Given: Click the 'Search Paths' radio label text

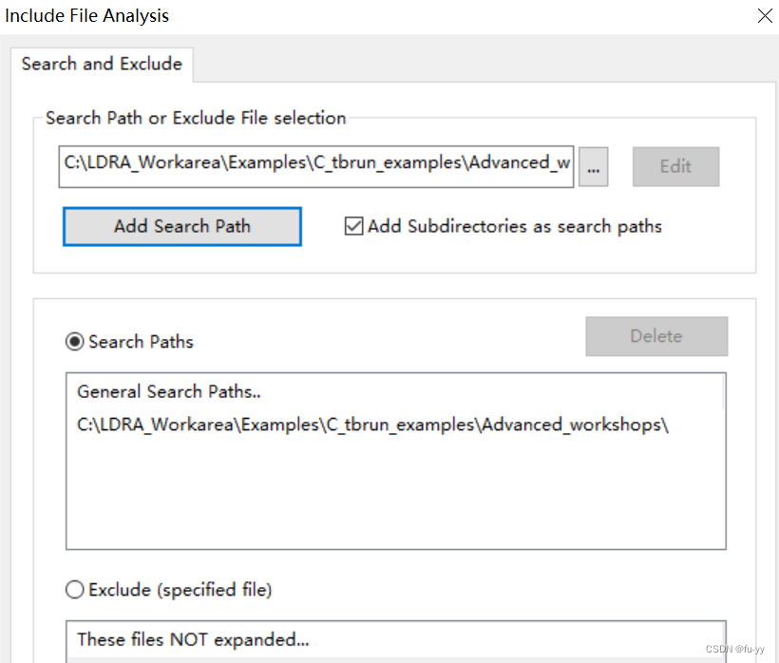Looking at the screenshot, I should [141, 342].
